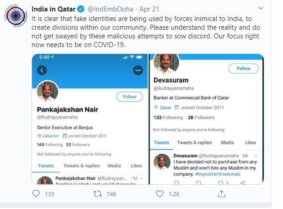Image resolution: width=283 pixels, height=209 pixels.
Task: Click the Qatar location link
Action: click(x=166, y=107)
